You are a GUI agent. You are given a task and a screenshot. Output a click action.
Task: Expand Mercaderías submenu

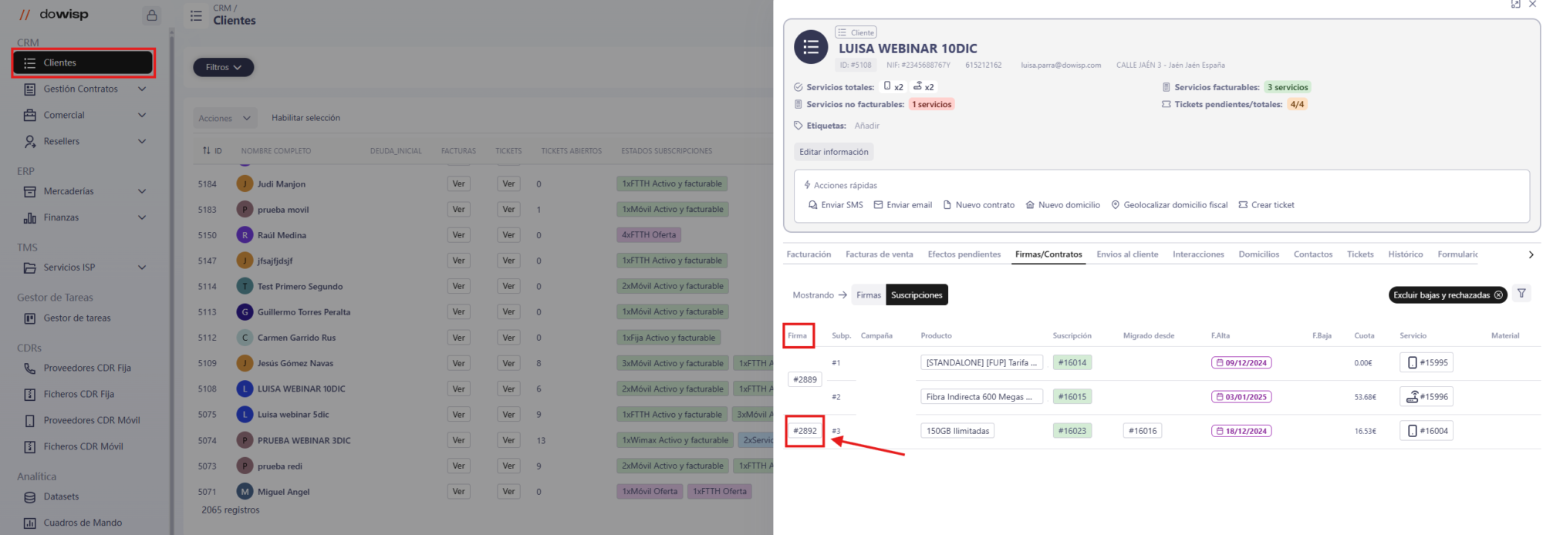pos(142,191)
